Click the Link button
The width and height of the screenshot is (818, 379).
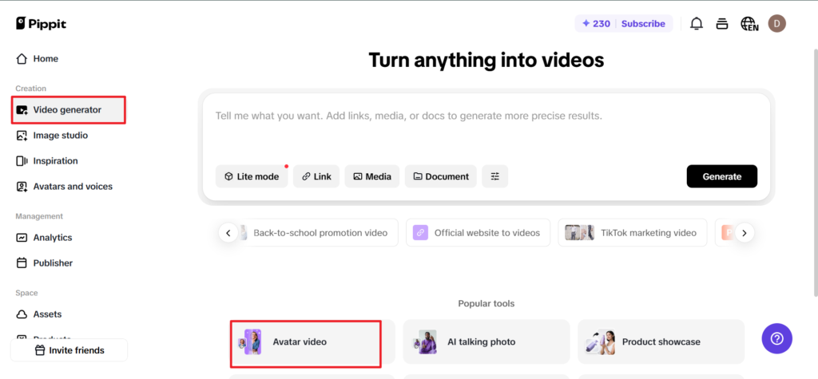click(x=316, y=176)
